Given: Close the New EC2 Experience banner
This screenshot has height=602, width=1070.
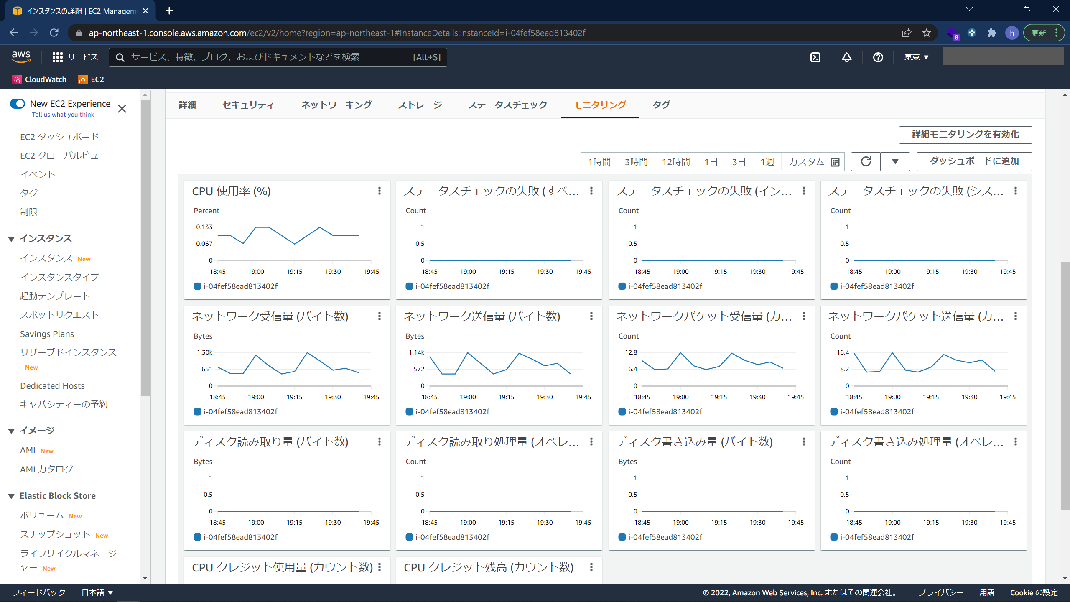Looking at the screenshot, I should point(122,109).
